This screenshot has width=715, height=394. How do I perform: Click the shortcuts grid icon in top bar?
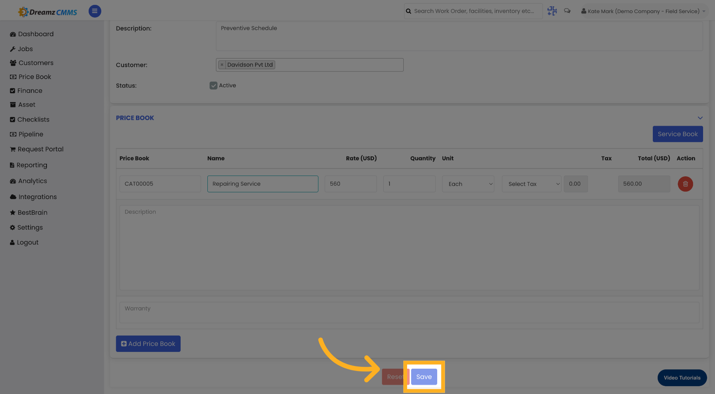pyautogui.click(x=552, y=11)
